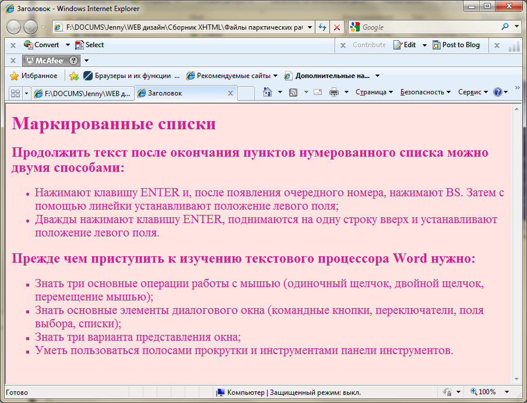Click the Help question mark icon
527x403 pixels.
498,92
